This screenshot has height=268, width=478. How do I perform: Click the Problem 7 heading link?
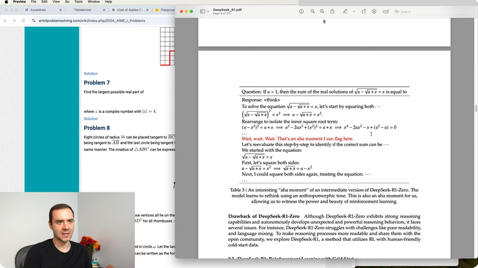click(x=97, y=83)
